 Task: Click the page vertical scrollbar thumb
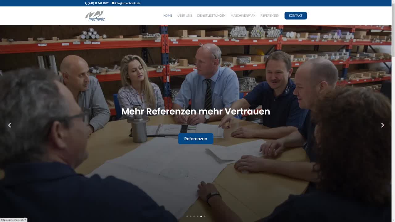[x=393, y=30]
